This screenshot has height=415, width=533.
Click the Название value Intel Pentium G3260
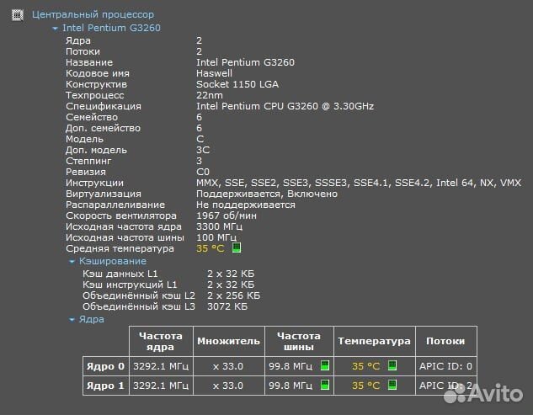(245, 62)
